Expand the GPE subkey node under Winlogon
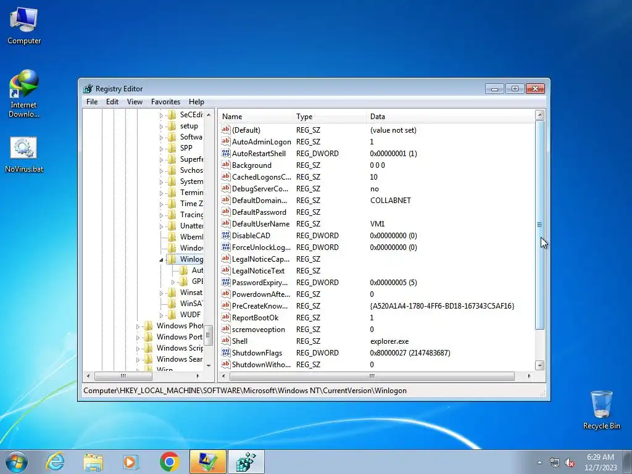Viewport: 632px width, 474px height. pos(173,281)
